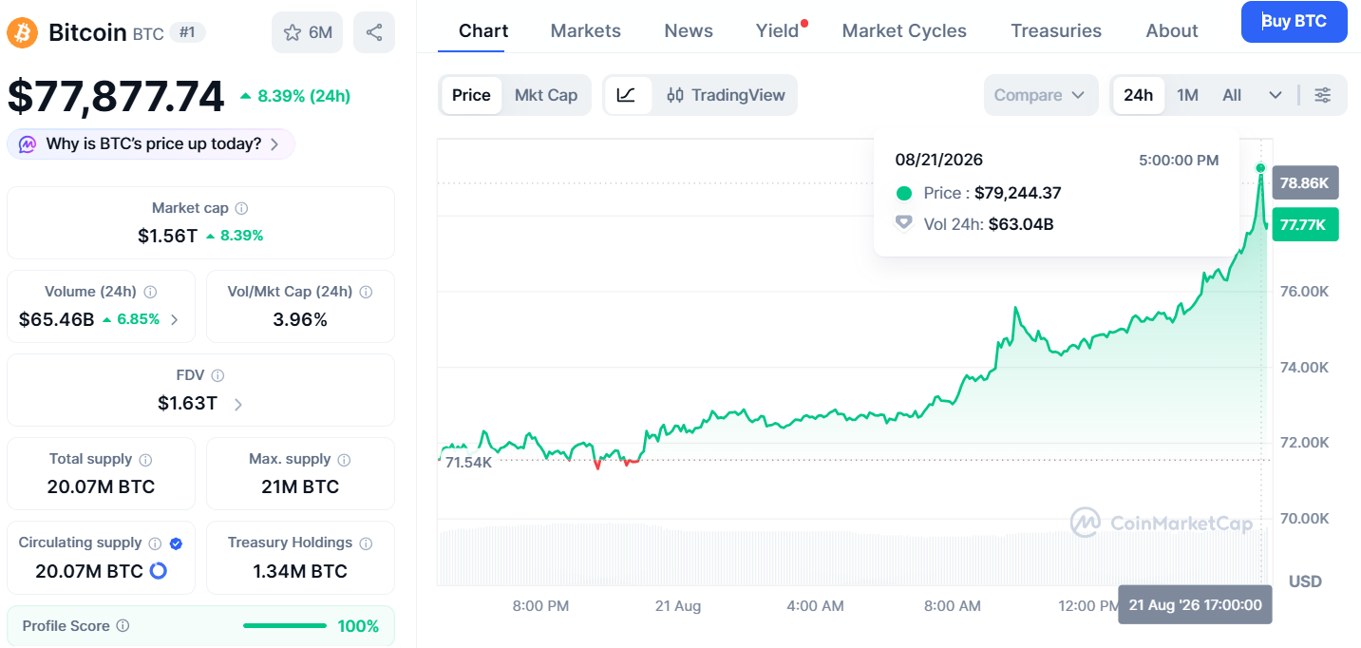Click the Profile Score progress bar
The height and width of the screenshot is (648, 1361).
tap(285, 626)
